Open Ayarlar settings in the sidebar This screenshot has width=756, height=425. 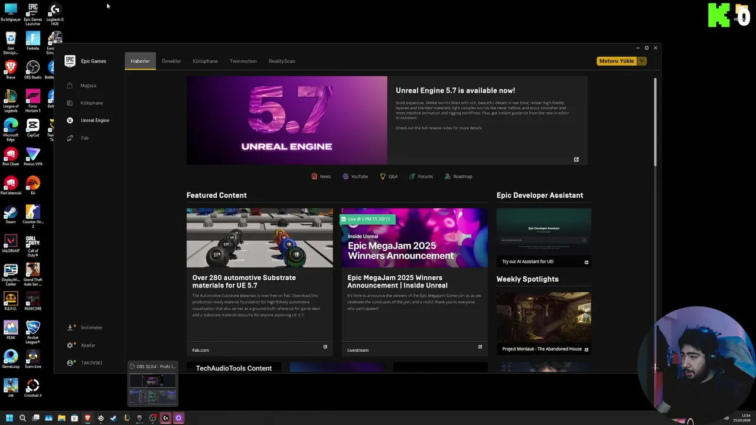[x=82, y=345]
